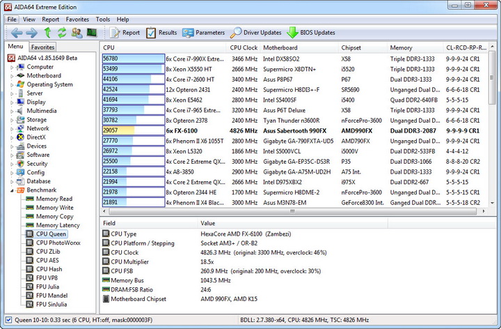This screenshot has width=501, height=329.
Task: Refresh using the green circular arrows icon
Action: pos(62,33)
